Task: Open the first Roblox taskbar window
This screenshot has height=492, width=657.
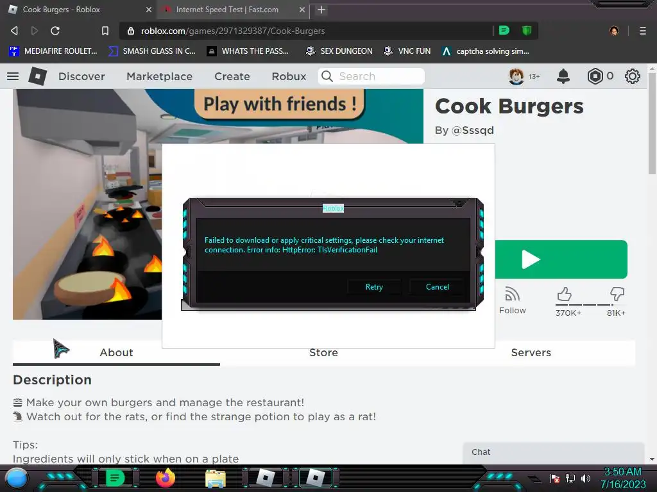Action: (x=266, y=478)
